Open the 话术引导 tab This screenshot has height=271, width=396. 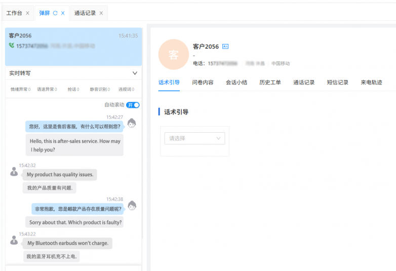point(169,83)
